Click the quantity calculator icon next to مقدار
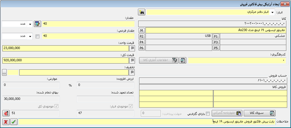 point(37,24)
